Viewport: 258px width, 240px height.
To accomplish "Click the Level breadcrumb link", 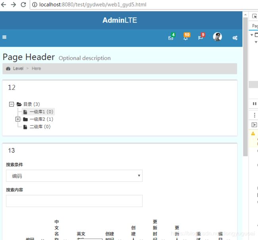I will (18, 68).
